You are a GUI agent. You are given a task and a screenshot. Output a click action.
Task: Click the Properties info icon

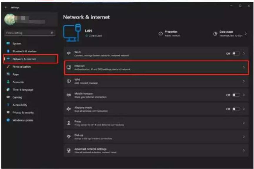tap(160, 33)
